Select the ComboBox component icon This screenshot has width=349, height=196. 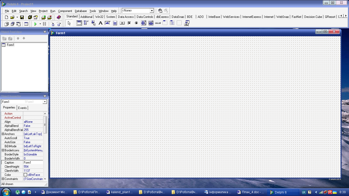coord(151,23)
